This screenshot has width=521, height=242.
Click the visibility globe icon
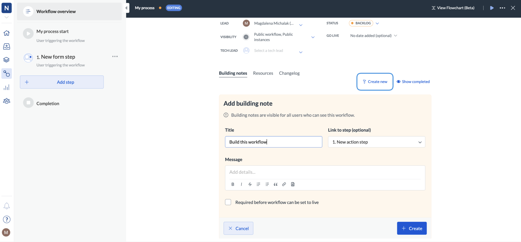pos(246,37)
